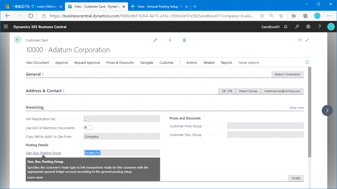Viewport: 337px width, 189px height.
Task: Open the Actions menu
Action: (192, 62)
